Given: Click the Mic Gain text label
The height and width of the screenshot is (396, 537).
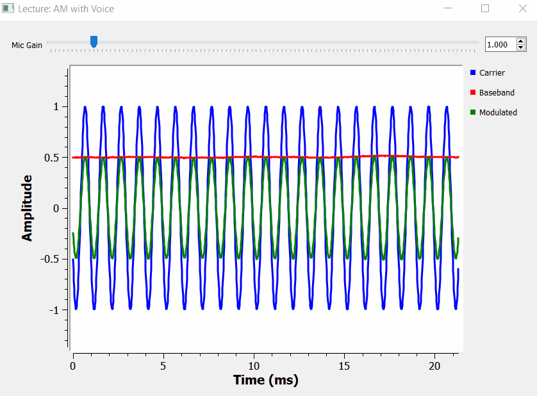Looking at the screenshot, I should coord(27,45).
